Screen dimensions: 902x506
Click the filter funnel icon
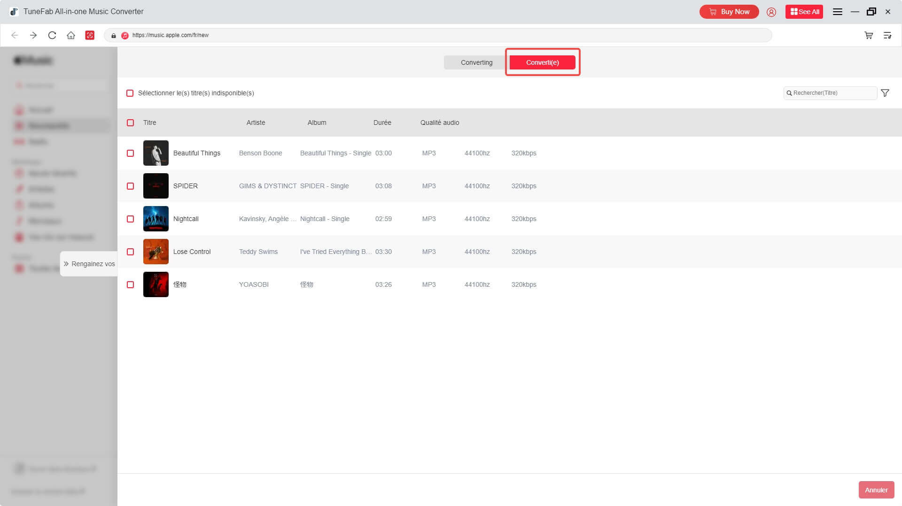tap(885, 93)
